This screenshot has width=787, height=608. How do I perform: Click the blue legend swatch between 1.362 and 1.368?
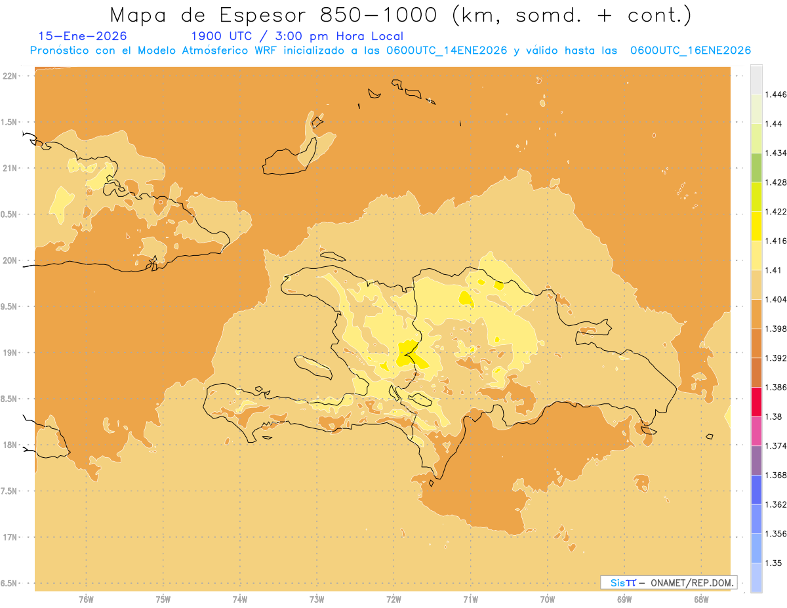coord(756,489)
